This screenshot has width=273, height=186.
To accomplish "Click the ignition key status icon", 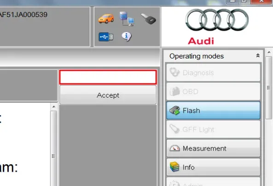I will pos(148,18).
